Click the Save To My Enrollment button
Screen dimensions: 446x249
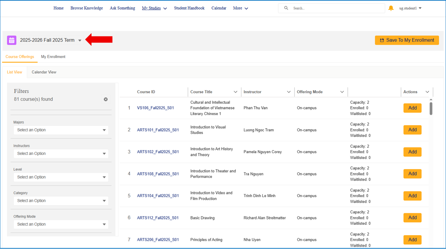(407, 40)
